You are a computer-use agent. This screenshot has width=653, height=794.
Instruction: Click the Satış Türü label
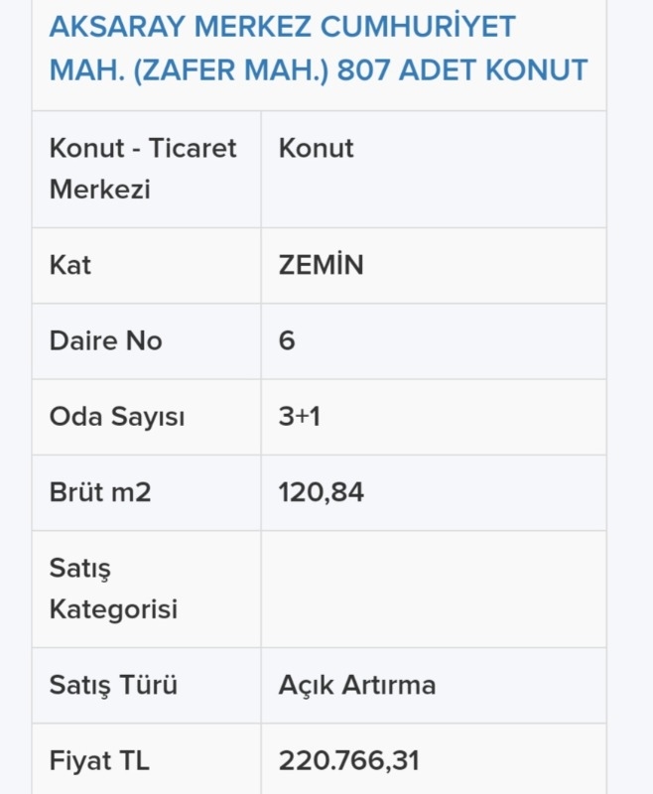coord(113,685)
